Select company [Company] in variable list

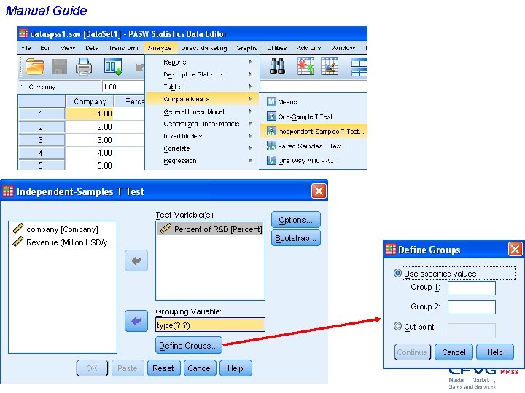(x=62, y=229)
